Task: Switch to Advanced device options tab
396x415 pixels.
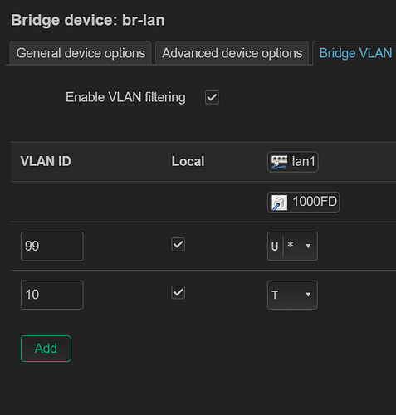Action: (232, 53)
